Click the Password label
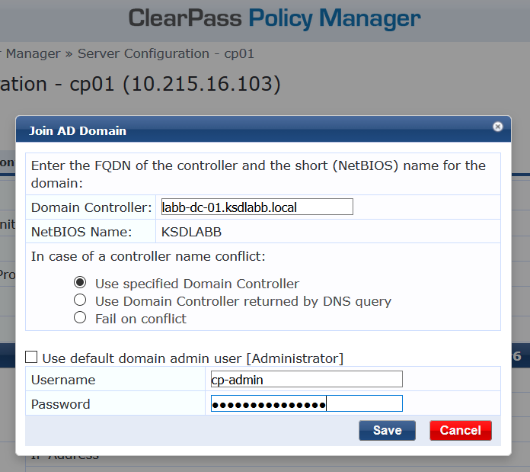 pos(60,404)
